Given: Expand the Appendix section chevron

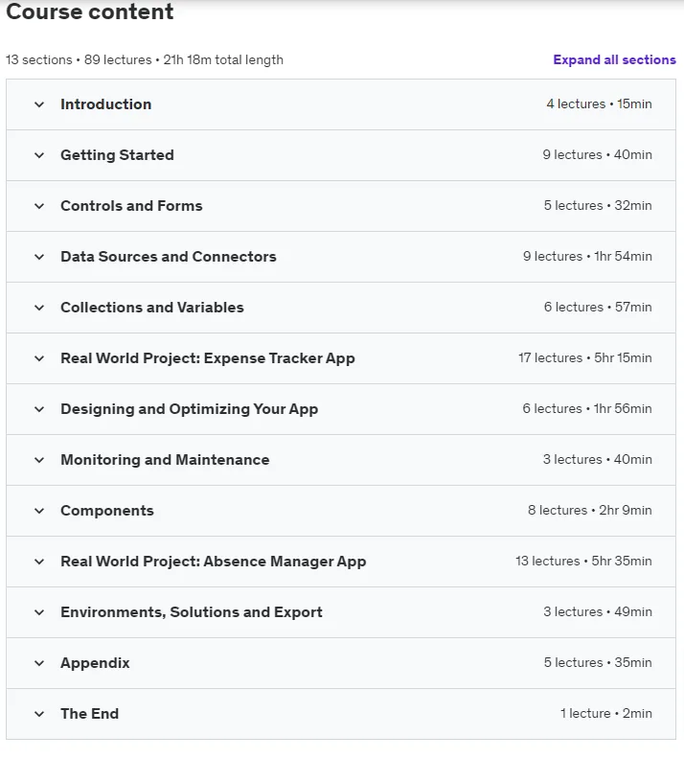Looking at the screenshot, I should tap(39, 663).
